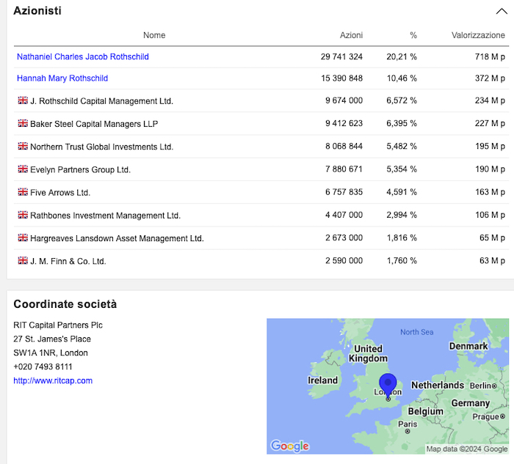The width and height of the screenshot is (514, 464).
Task: Click the Nome column header
Action: point(154,35)
